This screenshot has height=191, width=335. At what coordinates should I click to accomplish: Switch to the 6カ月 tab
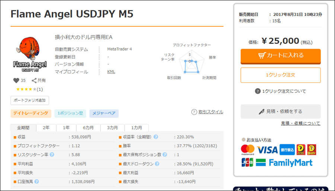pyautogui.click(x=88, y=128)
